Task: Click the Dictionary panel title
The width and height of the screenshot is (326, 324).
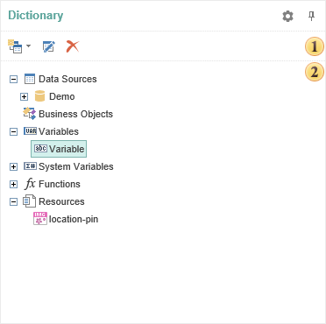Action: pyautogui.click(x=36, y=16)
